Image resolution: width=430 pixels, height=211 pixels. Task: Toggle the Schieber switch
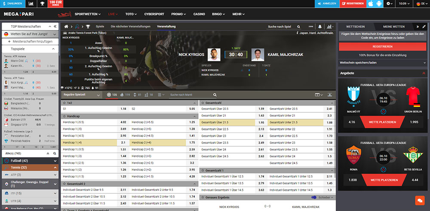(314, 197)
